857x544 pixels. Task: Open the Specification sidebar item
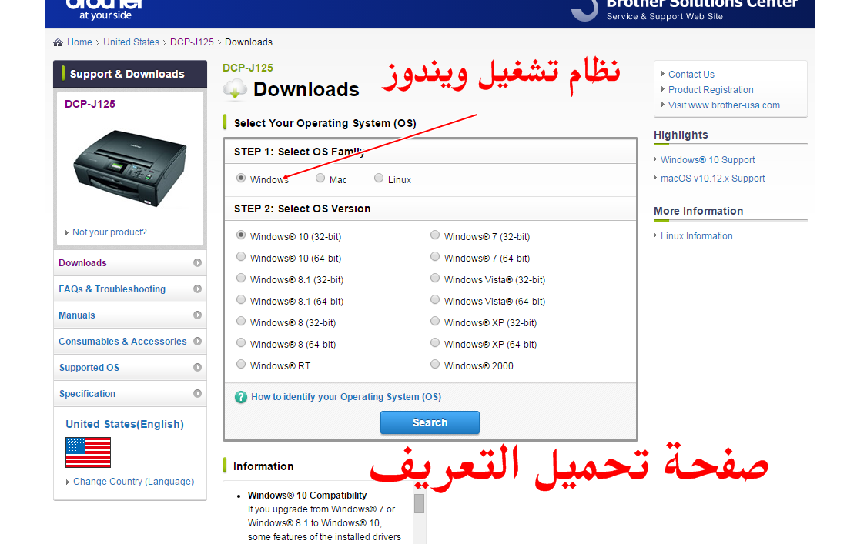tap(130, 394)
